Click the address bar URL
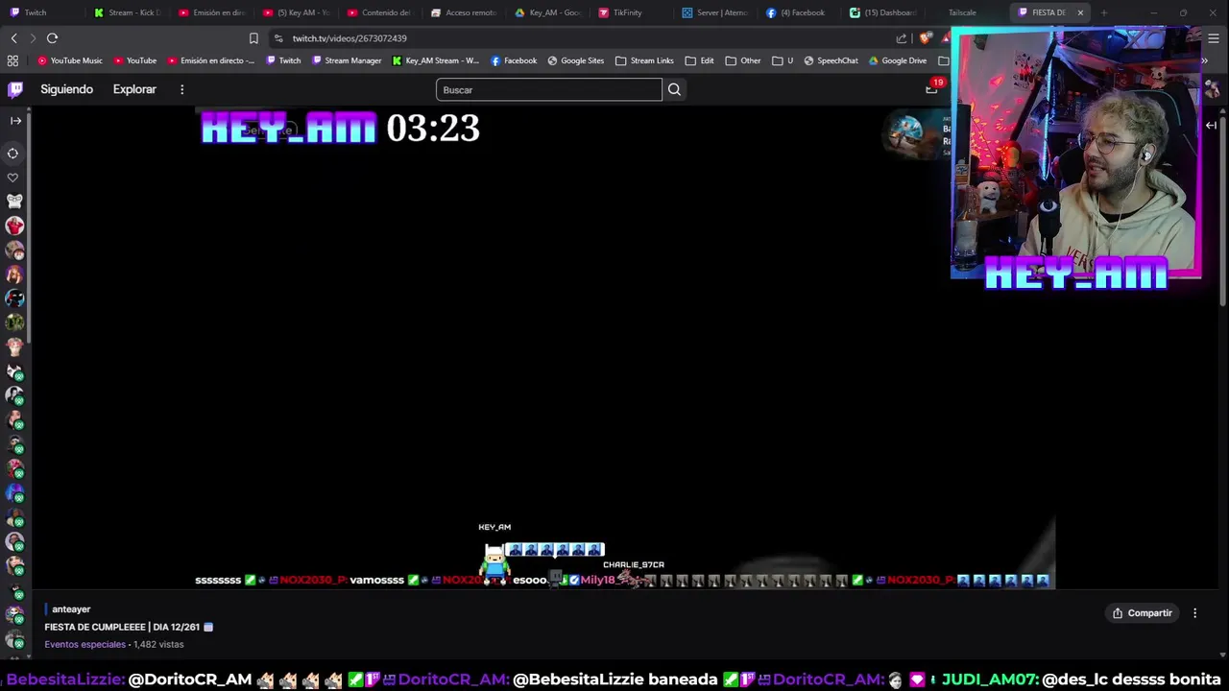The image size is (1229, 691). [x=349, y=38]
